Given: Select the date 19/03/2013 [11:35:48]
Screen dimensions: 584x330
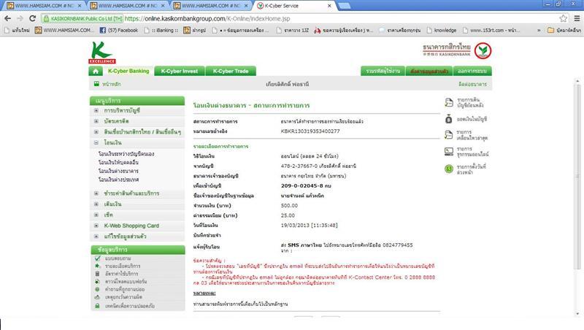Looking at the screenshot, I should click(x=309, y=226).
